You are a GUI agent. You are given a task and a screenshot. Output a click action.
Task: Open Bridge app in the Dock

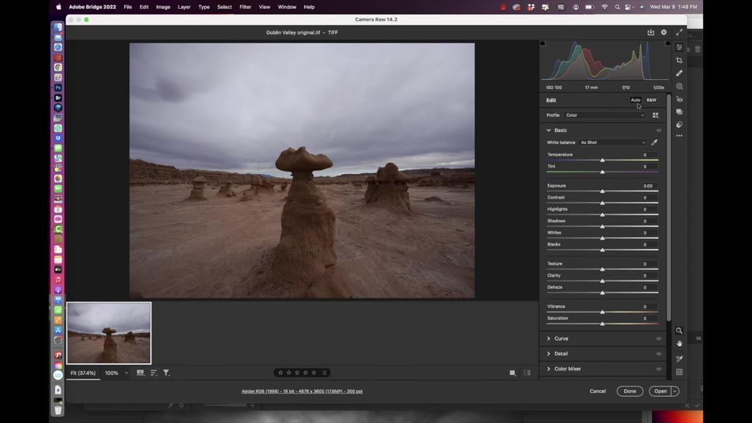click(x=58, y=98)
